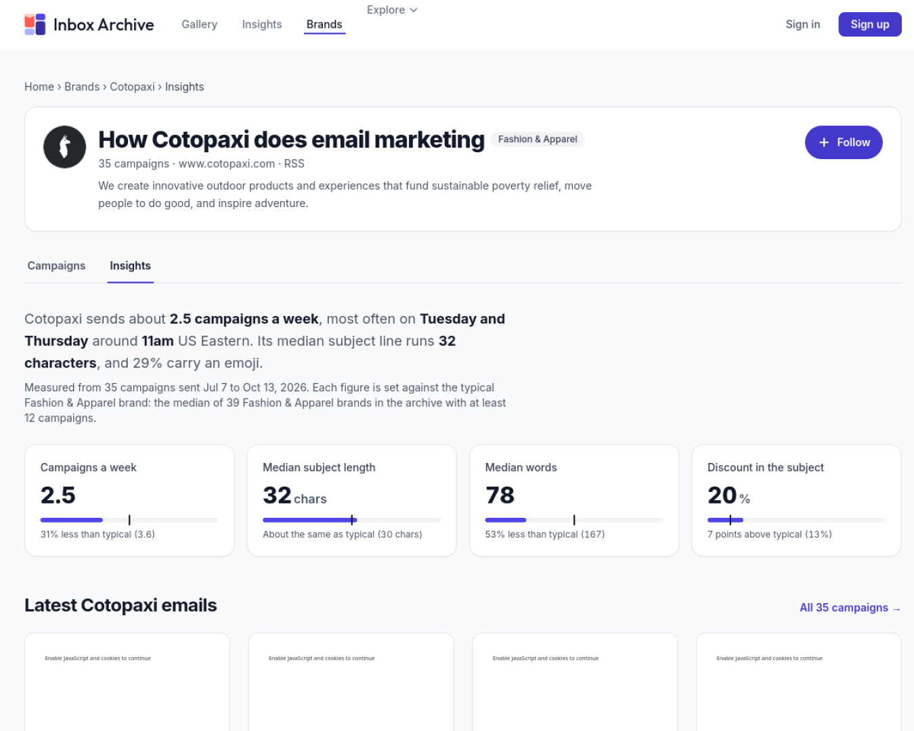Click the Inbox Archive site name

point(104,24)
